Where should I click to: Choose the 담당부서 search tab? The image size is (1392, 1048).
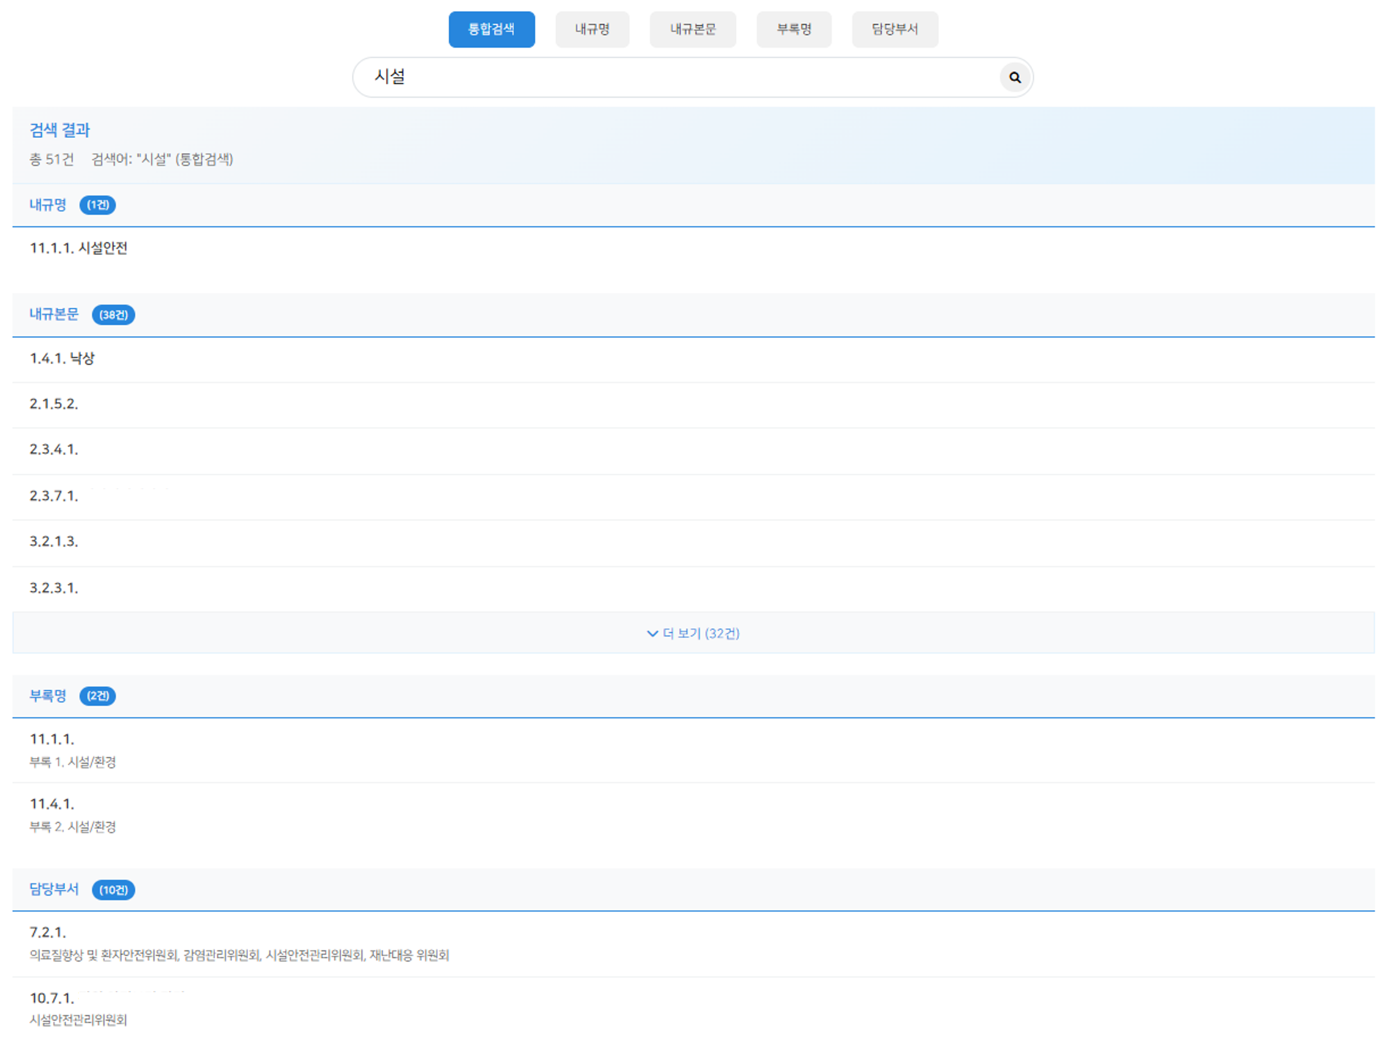click(894, 29)
